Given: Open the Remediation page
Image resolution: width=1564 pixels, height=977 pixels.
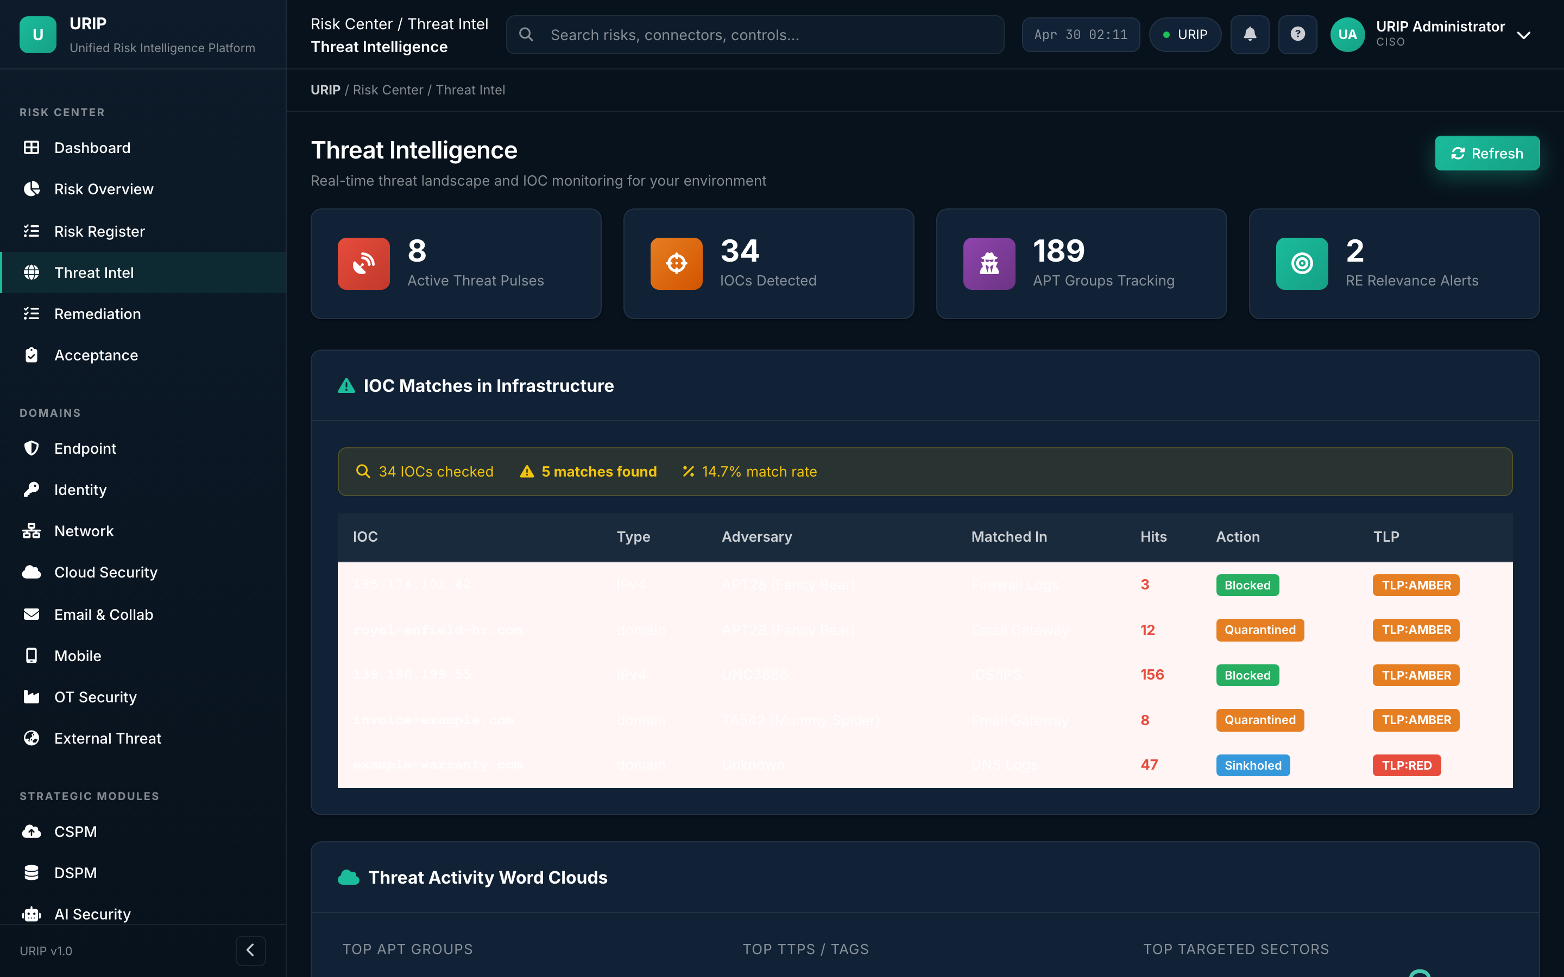Looking at the screenshot, I should point(143,313).
